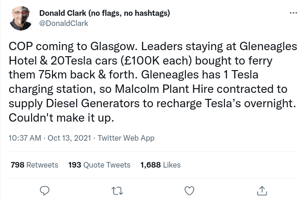Open the 10:37 AM timestamp link
The height and width of the screenshot is (201, 303).
25,138
